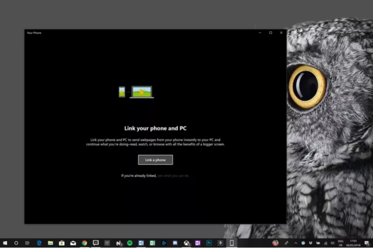Image resolution: width=373 pixels, height=248 pixels.
Task: Click the phone and laptop illustration
Action: pos(137,92)
